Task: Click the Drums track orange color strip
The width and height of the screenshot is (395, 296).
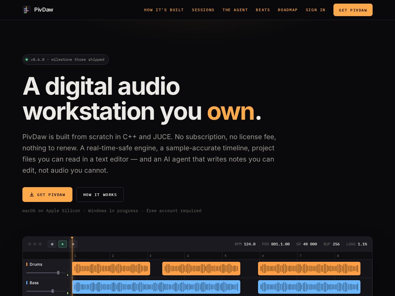Action: coord(27,264)
